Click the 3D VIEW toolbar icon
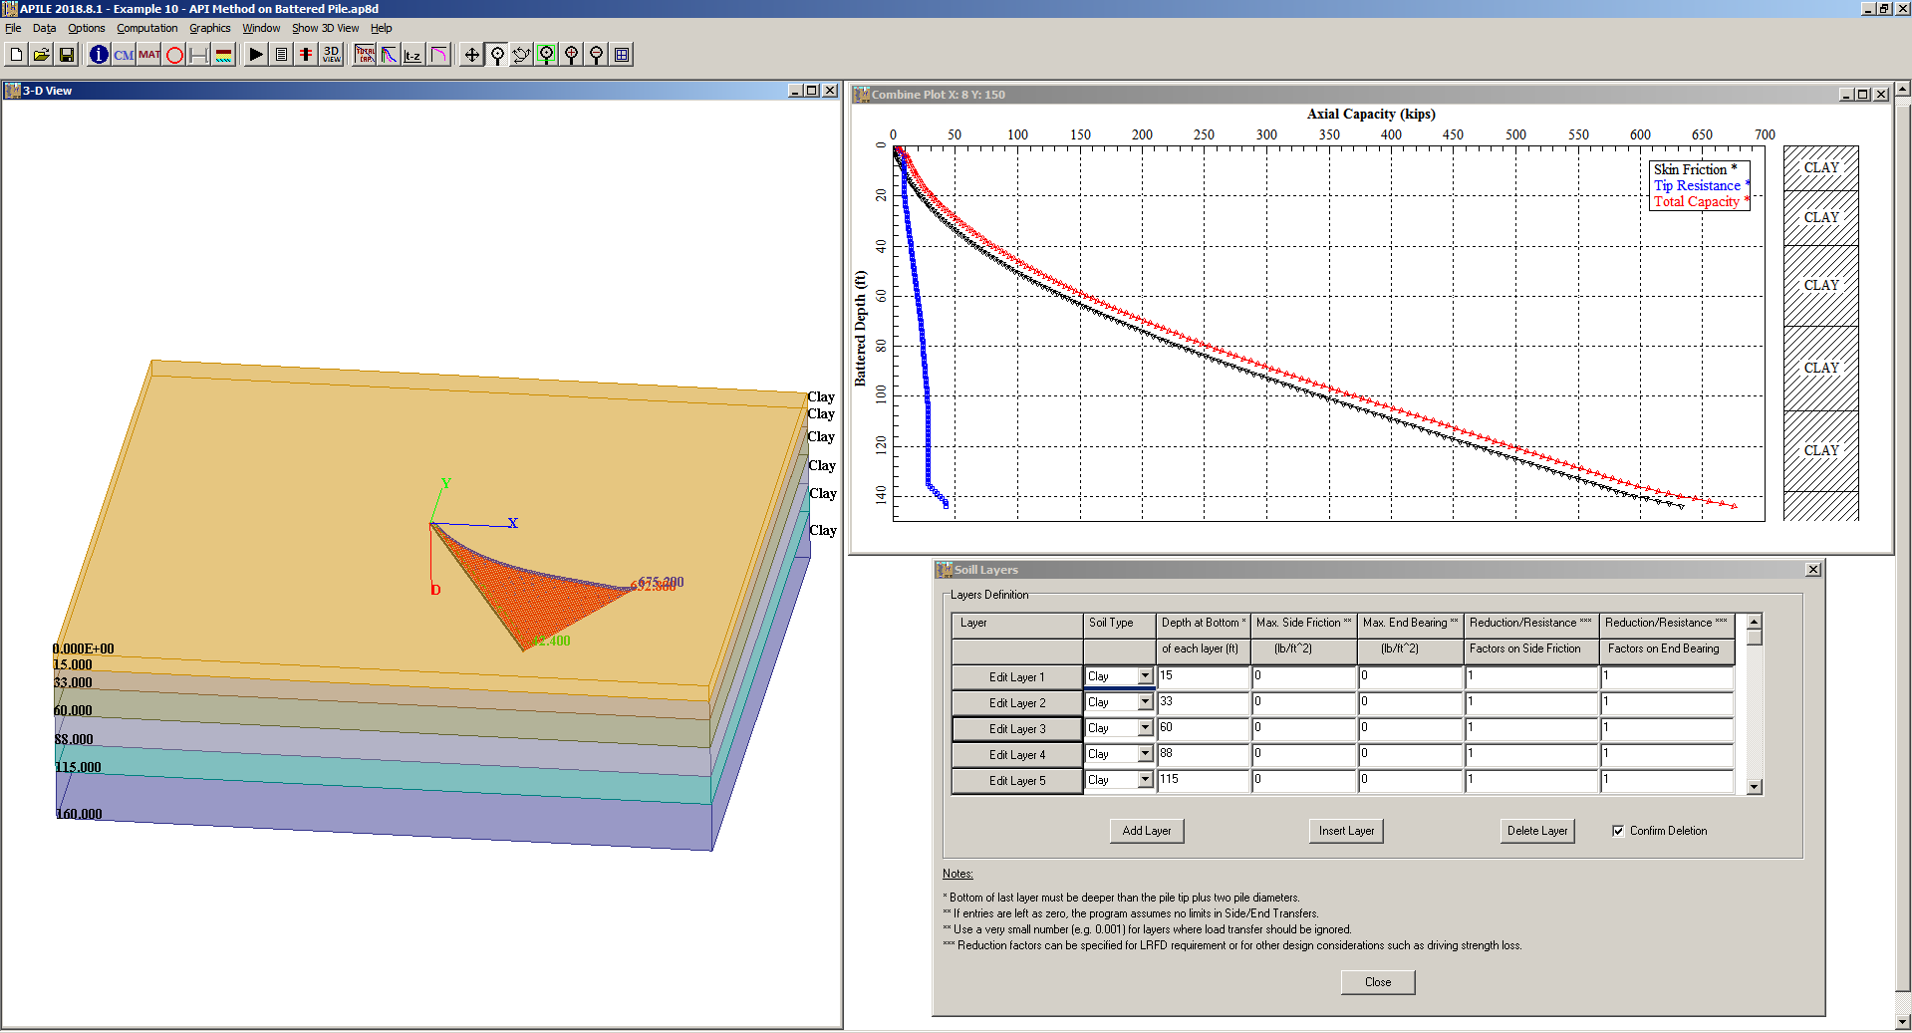Viewport: 1912px width, 1033px height. (332, 55)
